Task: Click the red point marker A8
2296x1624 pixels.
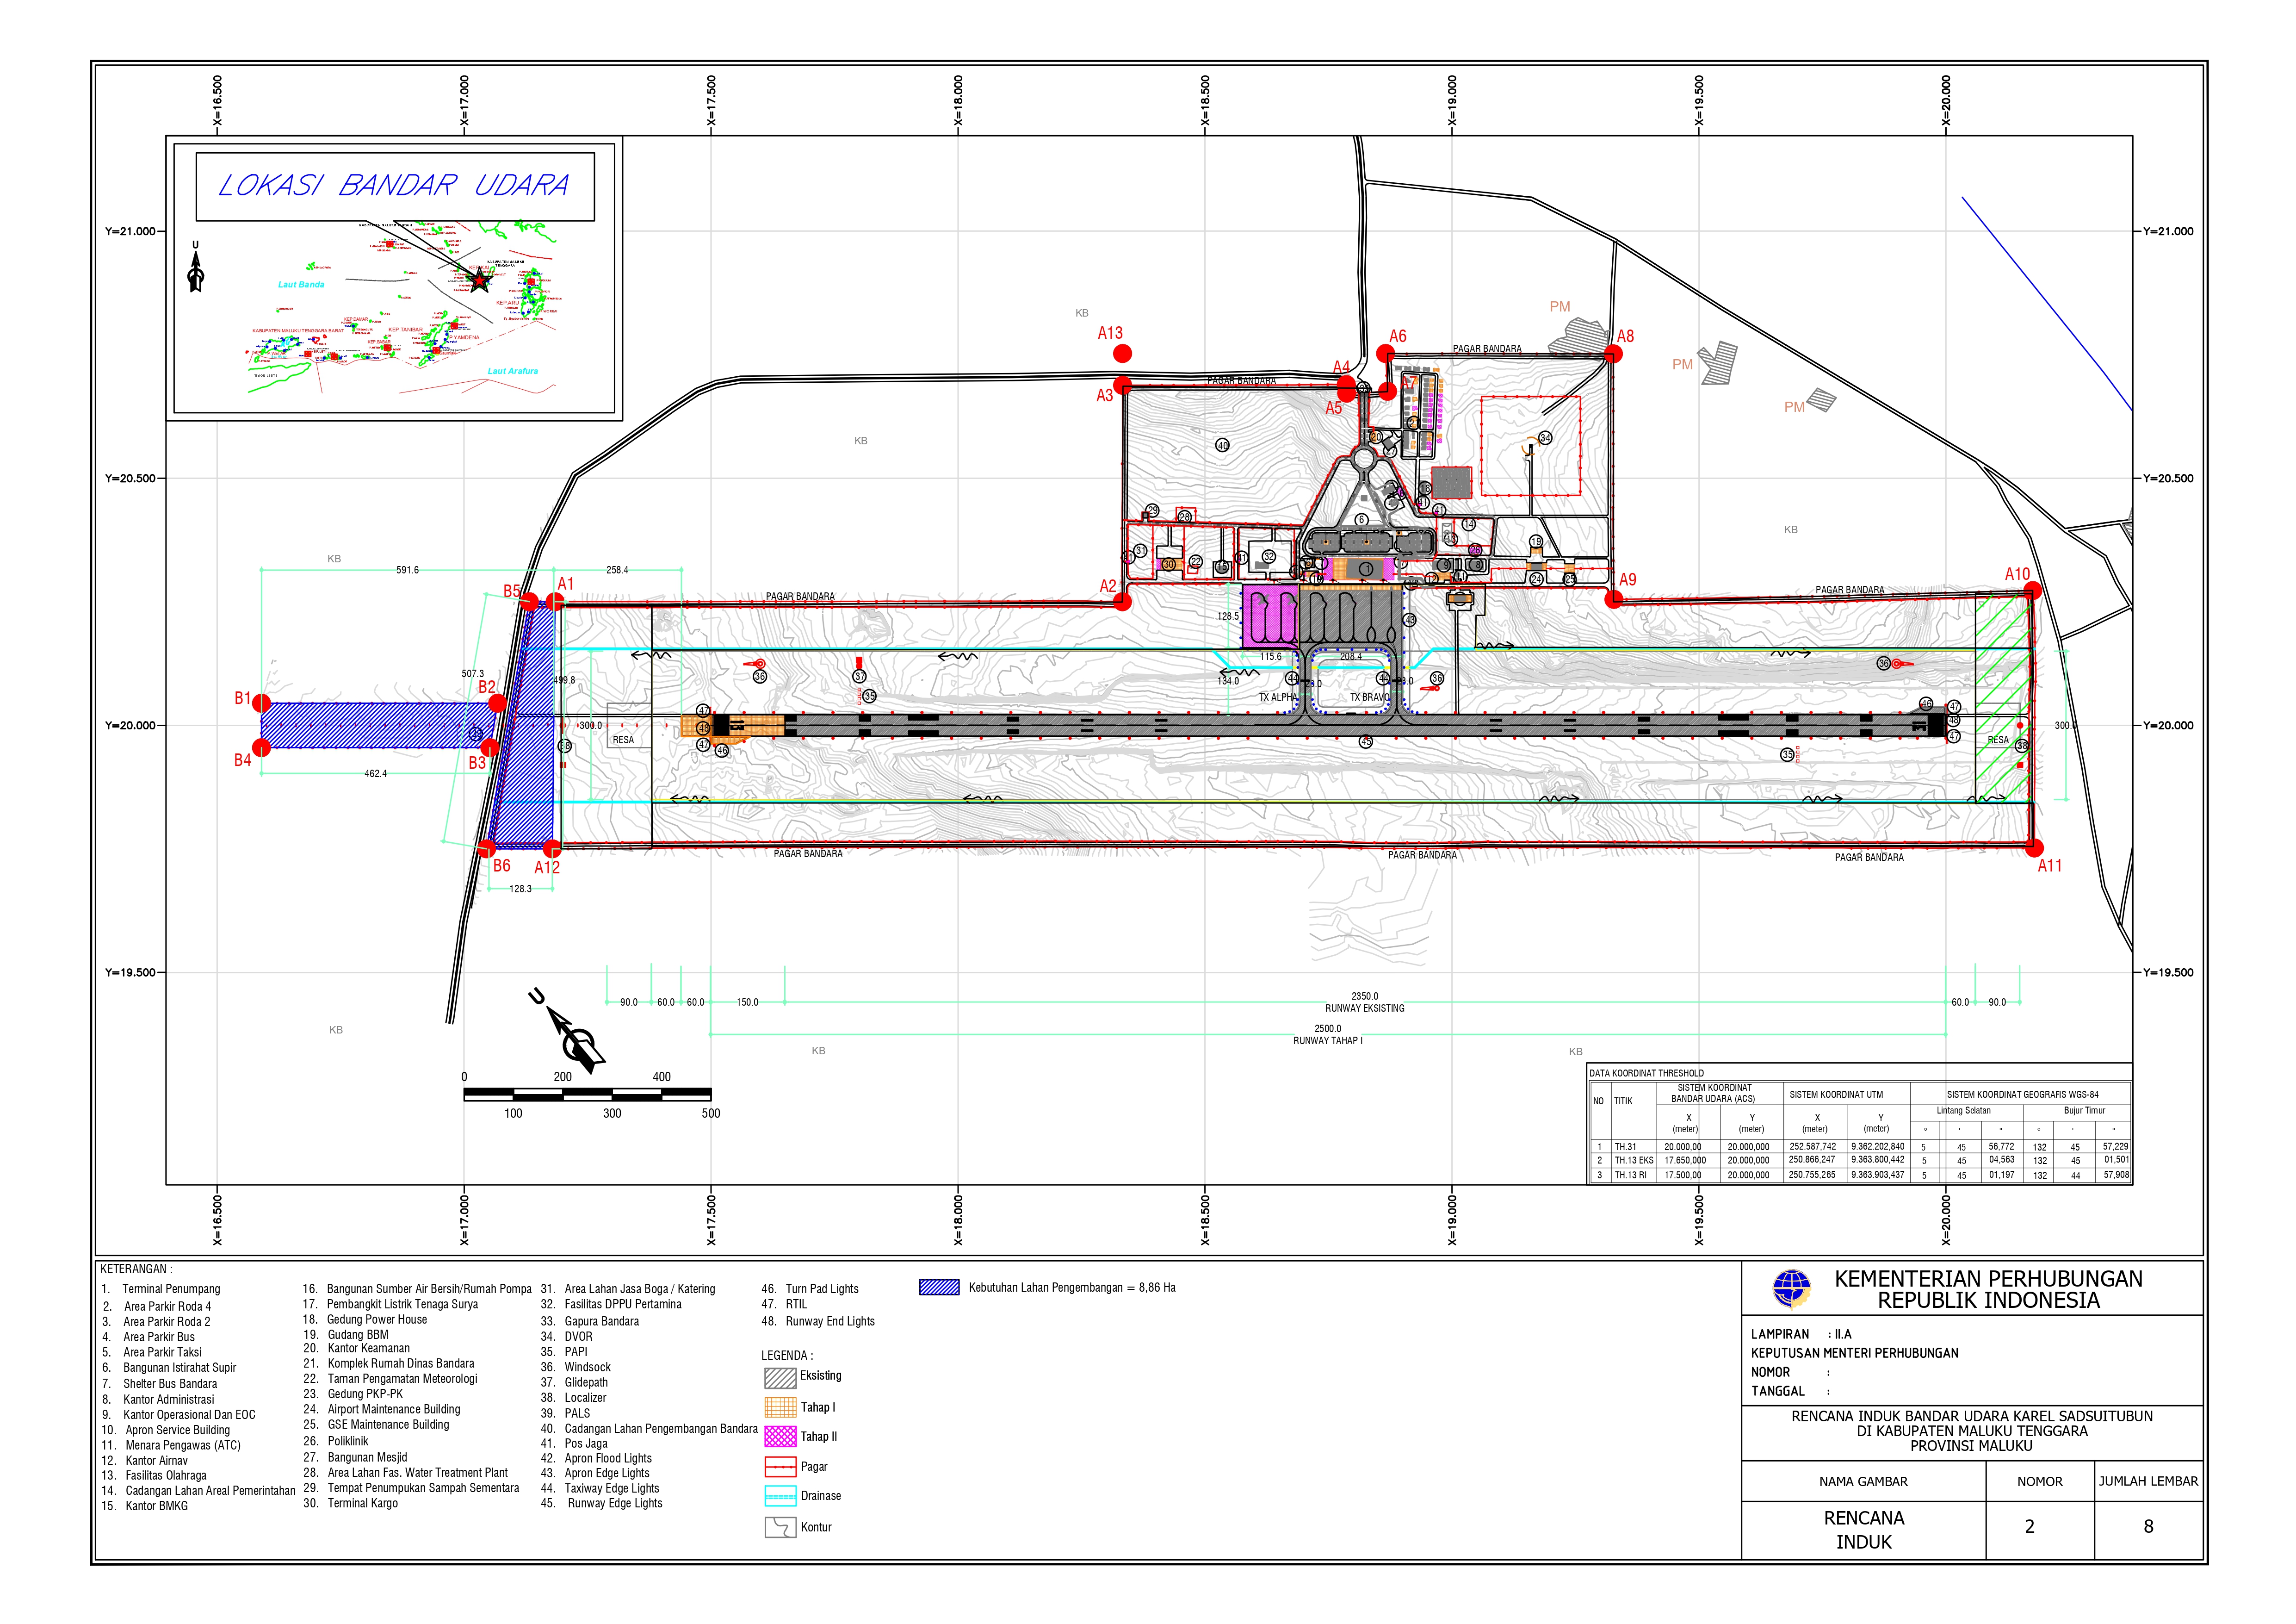Action: coord(1613,353)
